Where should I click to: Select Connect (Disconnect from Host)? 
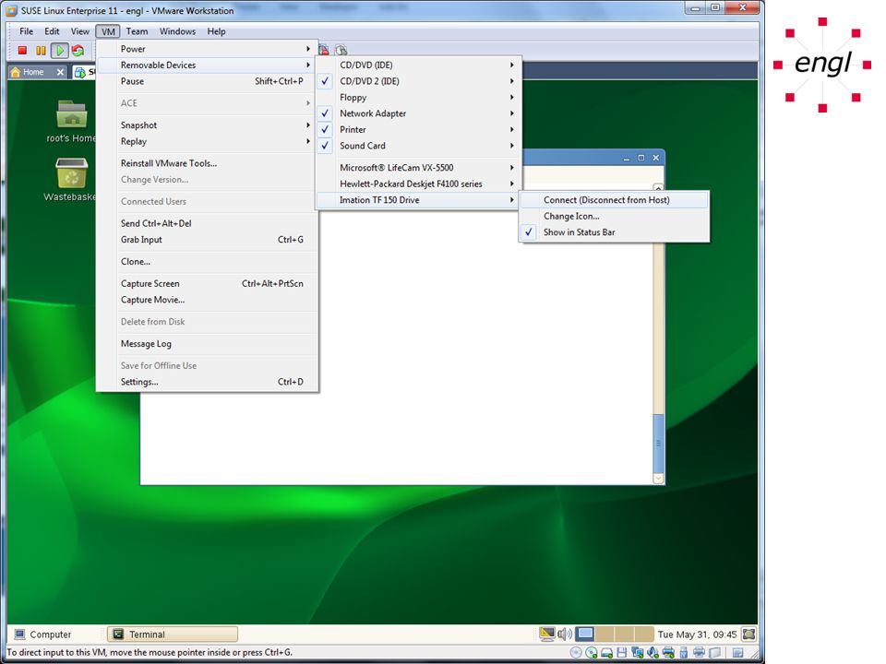click(x=614, y=200)
